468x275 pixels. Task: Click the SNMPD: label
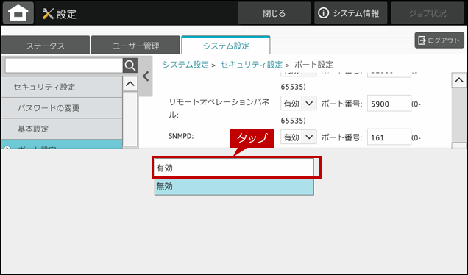click(x=181, y=136)
